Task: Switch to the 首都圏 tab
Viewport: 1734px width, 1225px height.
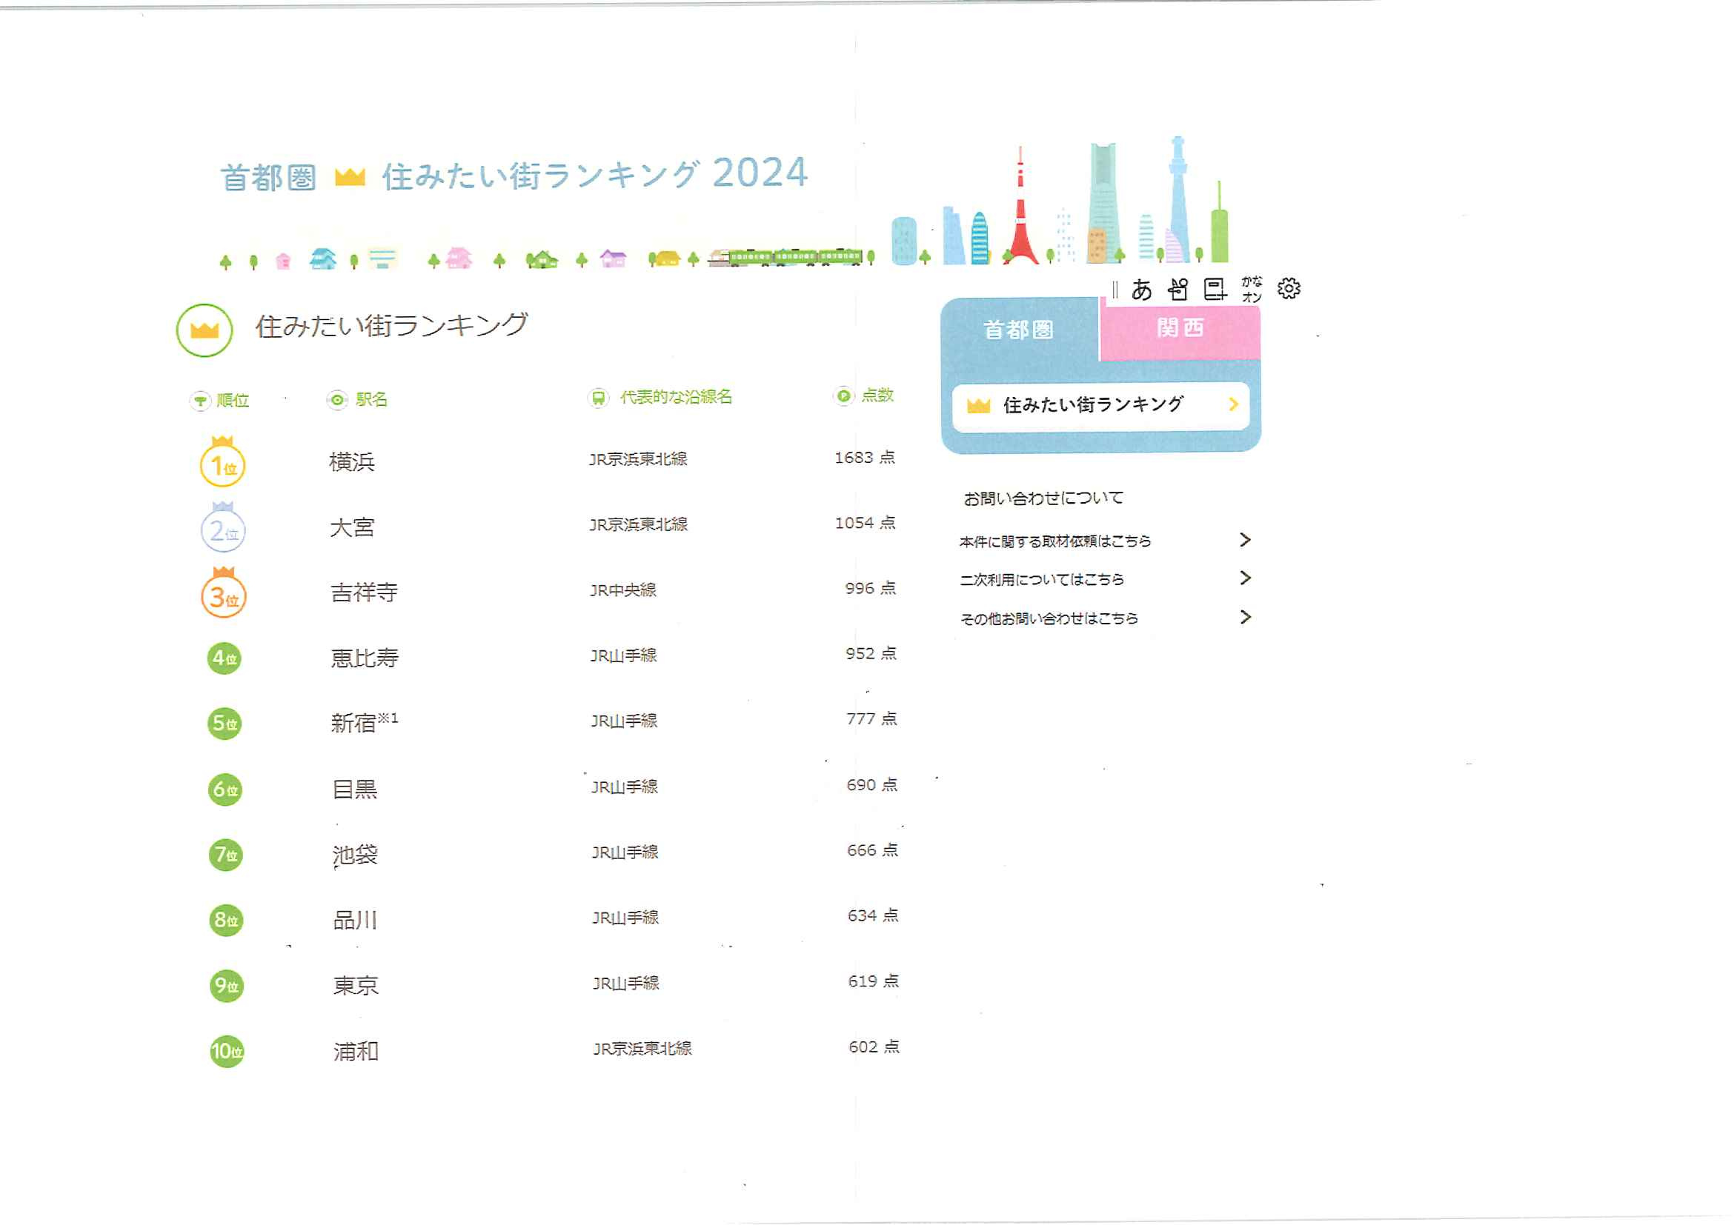Action: (1019, 330)
